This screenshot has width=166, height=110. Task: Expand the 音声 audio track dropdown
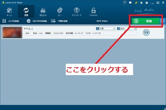pyautogui.click(x=127, y=29)
